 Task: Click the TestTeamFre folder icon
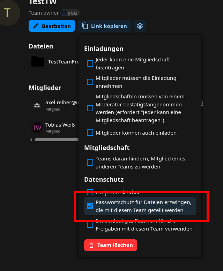(38, 61)
